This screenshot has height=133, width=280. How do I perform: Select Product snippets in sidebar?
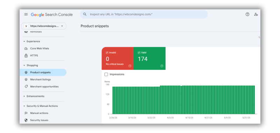click(x=43, y=73)
